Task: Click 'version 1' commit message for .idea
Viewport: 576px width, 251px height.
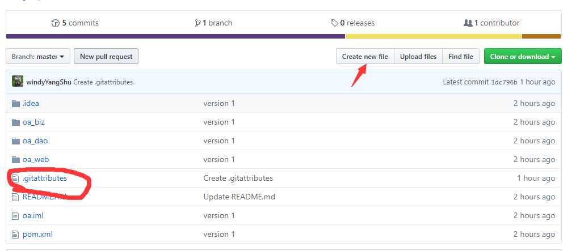Action: pos(219,104)
